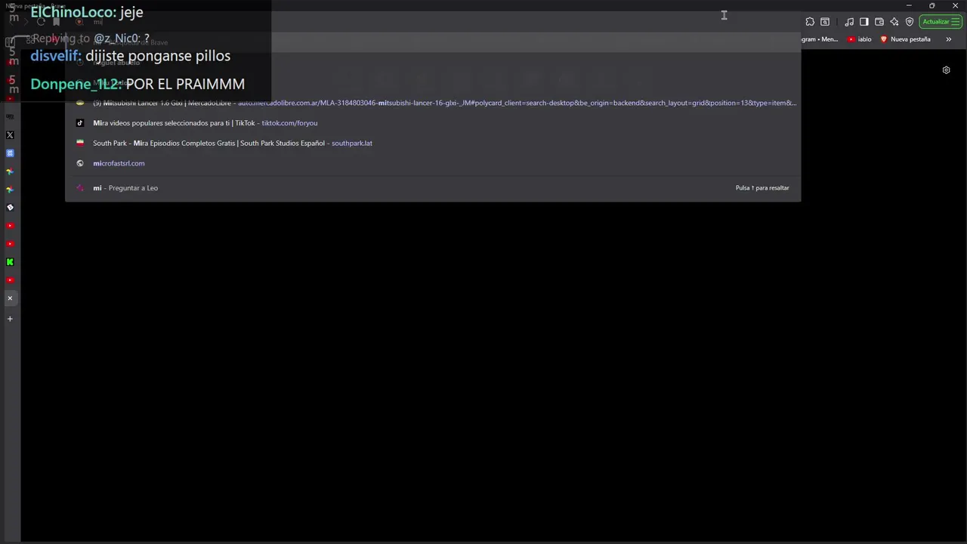Open the Brave extensions puzzle icon
The height and width of the screenshot is (544, 967).
pos(810,22)
